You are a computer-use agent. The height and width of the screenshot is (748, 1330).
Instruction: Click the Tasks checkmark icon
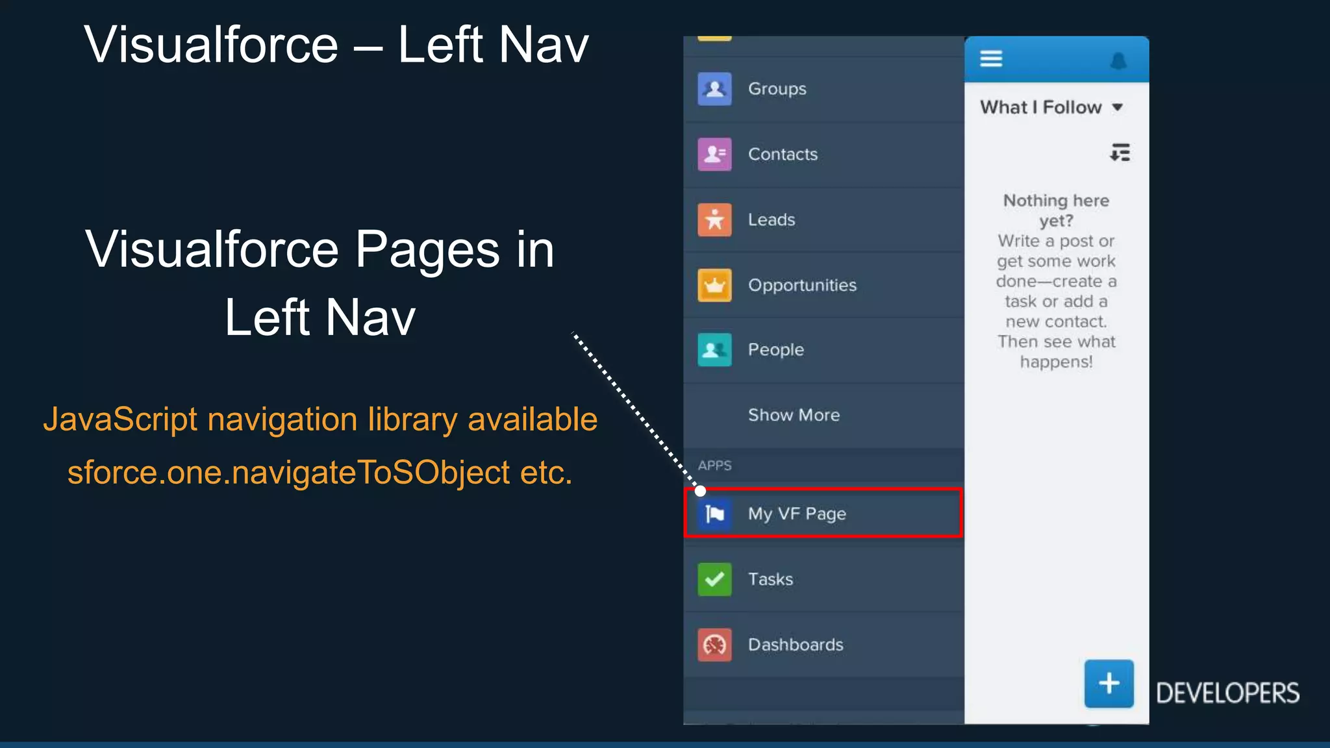tap(714, 579)
